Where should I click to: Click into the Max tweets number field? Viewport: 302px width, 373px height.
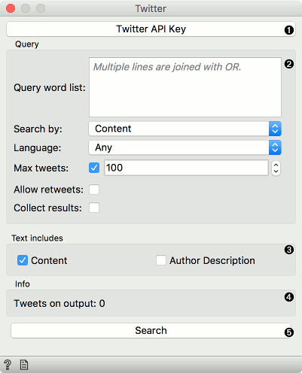coord(186,168)
